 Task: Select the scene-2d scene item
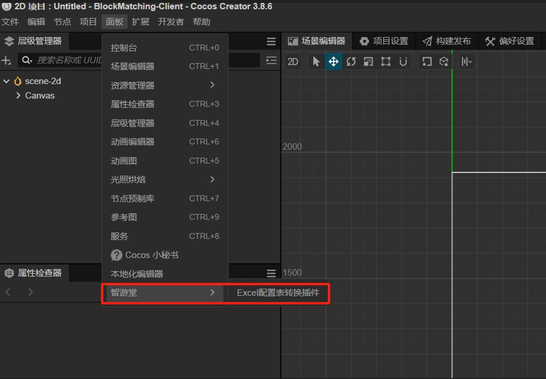coord(43,81)
